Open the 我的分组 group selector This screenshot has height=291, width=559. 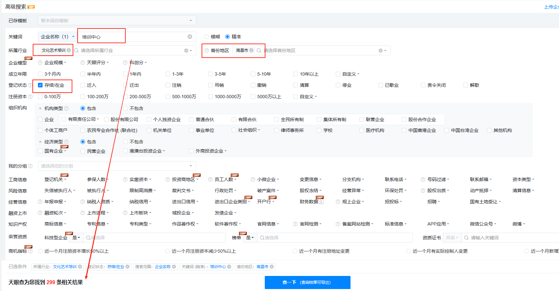click(117, 166)
